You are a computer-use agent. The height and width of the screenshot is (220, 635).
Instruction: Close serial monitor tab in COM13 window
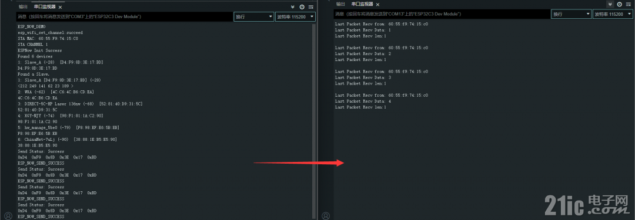pos(378,4)
